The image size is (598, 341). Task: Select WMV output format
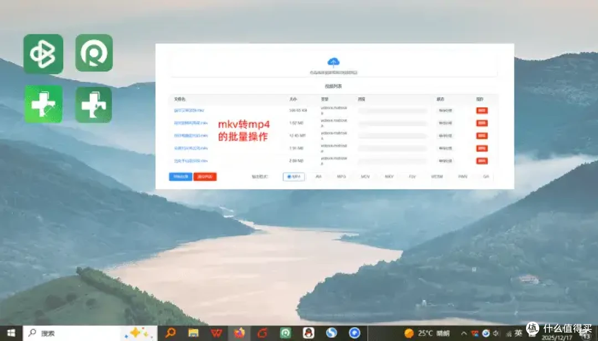tap(462, 177)
